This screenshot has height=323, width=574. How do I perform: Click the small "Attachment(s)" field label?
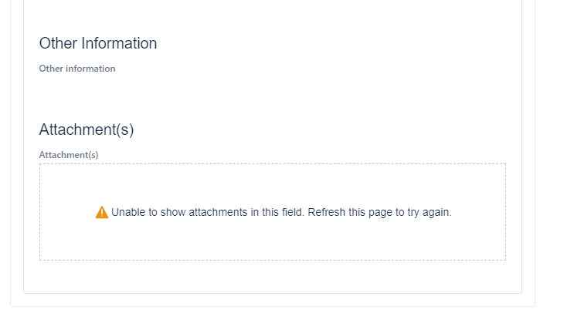tap(69, 155)
